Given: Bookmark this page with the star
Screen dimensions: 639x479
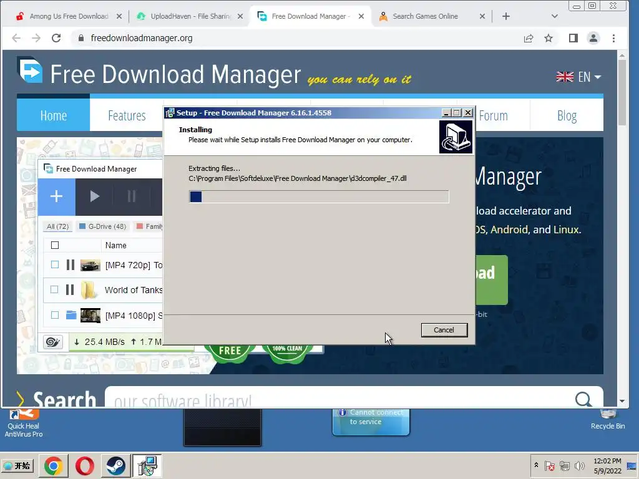Looking at the screenshot, I should pyautogui.click(x=549, y=38).
